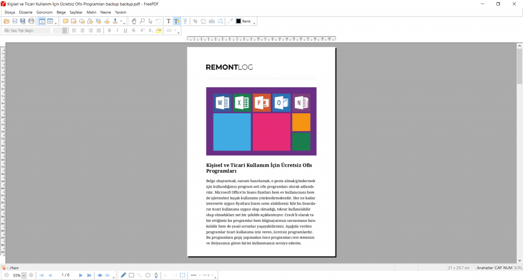Print the document with the printer icon
The image size is (523, 280).
click(31, 21)
